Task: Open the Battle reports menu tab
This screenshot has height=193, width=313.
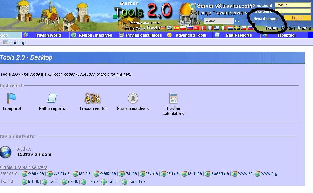Action: pyautogui.click(x=237, y=35)
